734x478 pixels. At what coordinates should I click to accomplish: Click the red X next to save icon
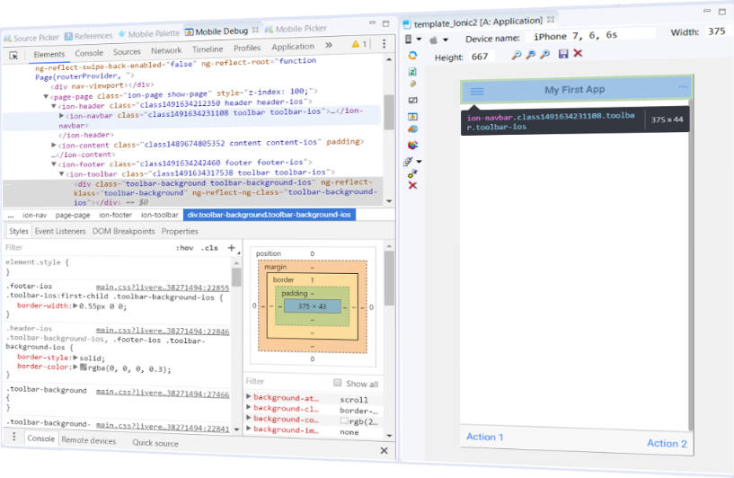coord(578,55)
